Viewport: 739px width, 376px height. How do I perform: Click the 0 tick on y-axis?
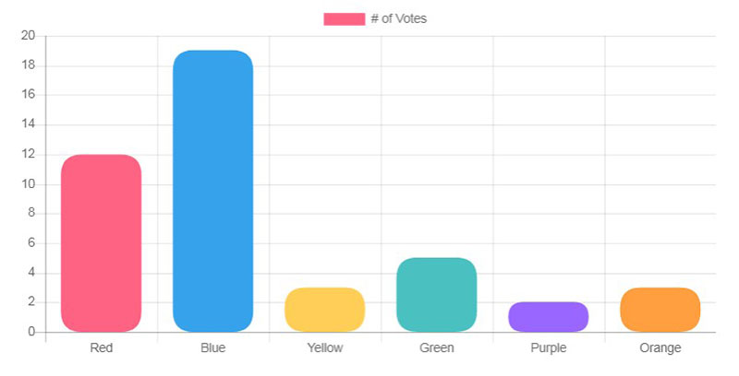tap(31, 332)
